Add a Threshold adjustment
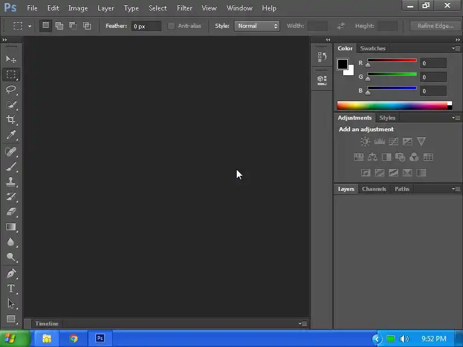This screenshot has height=347, width=463. pos(394,172)
